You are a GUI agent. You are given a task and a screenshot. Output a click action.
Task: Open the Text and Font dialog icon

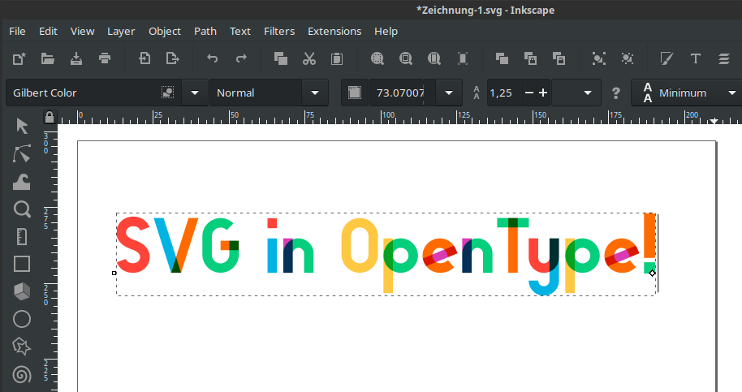[x=695, y=58]
